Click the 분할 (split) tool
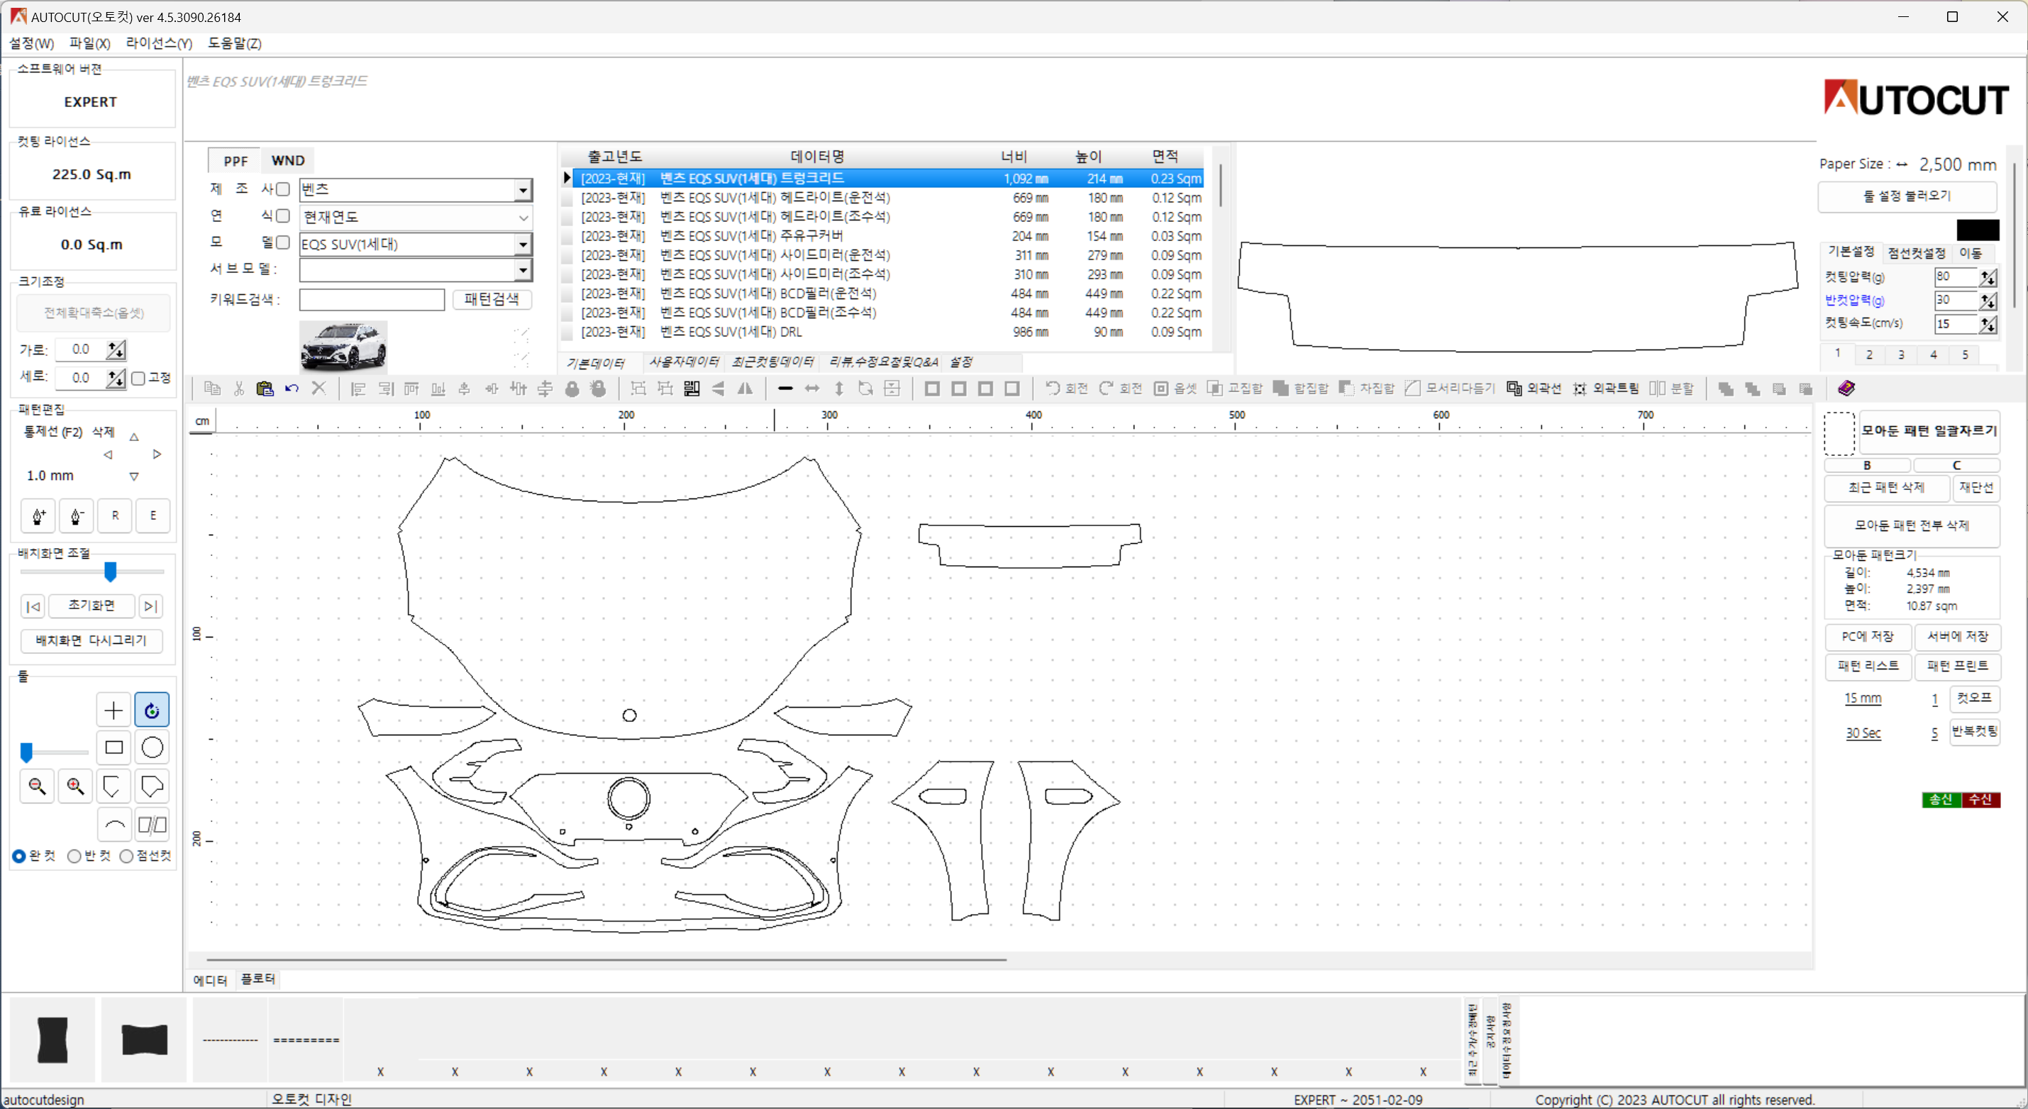Image resolution: width=2028 pixels, height=1109 pixels. coord(1671,388)
